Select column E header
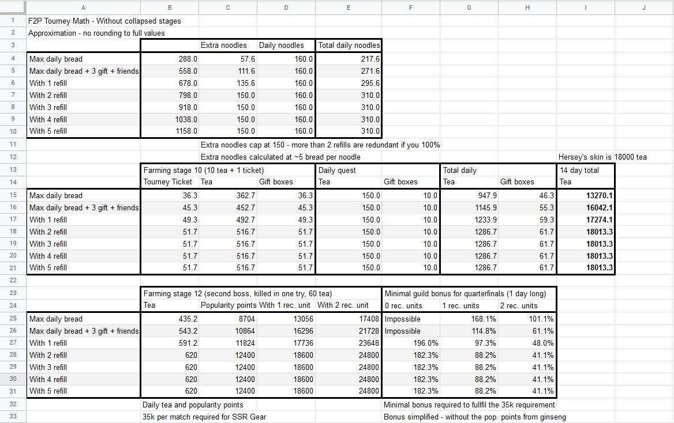 pyautogui.click(x=348, y=7)
